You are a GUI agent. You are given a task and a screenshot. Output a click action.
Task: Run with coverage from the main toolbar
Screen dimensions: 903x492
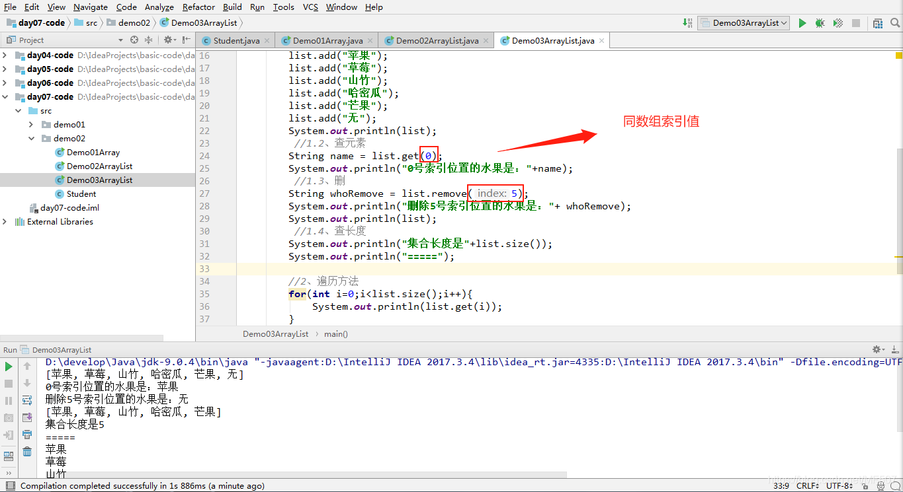838,23
